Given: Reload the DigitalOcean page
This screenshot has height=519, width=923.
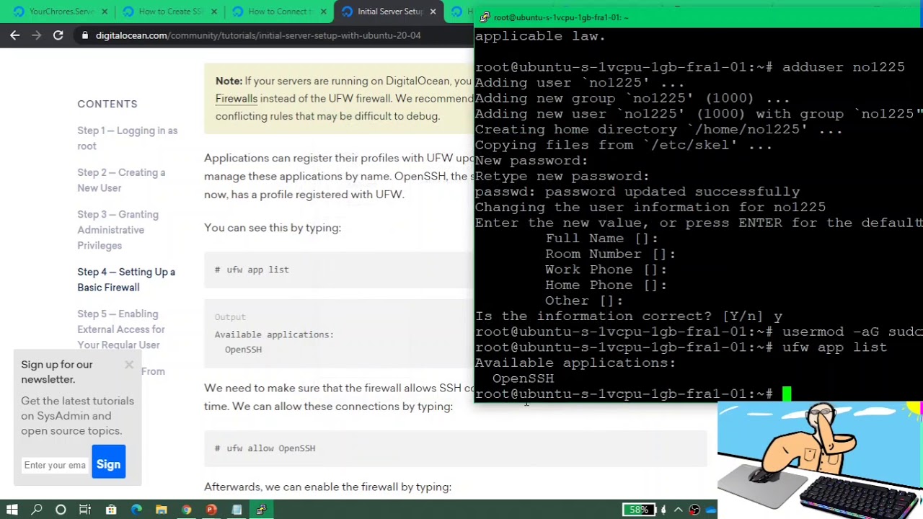Looking at the screenshot, I should click(x=58, y=35).
